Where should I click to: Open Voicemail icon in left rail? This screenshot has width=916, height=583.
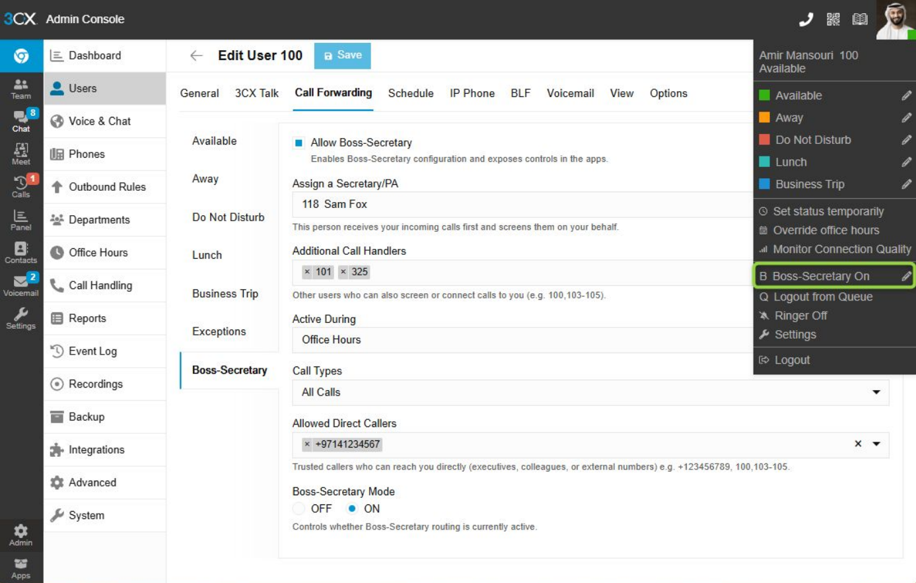(x=21, y=285)
